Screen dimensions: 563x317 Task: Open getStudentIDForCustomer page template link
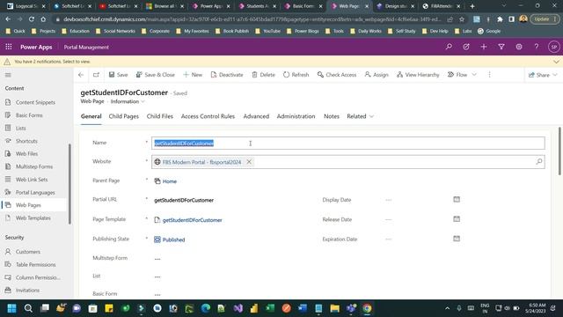pyautogui.click(x=192, y=220)
